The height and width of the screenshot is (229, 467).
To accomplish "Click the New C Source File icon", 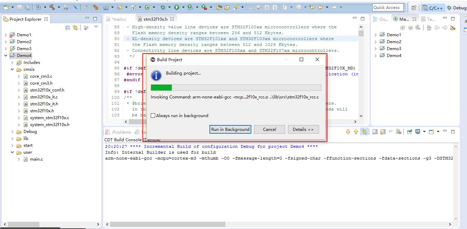I will click(x=133, y=7).
